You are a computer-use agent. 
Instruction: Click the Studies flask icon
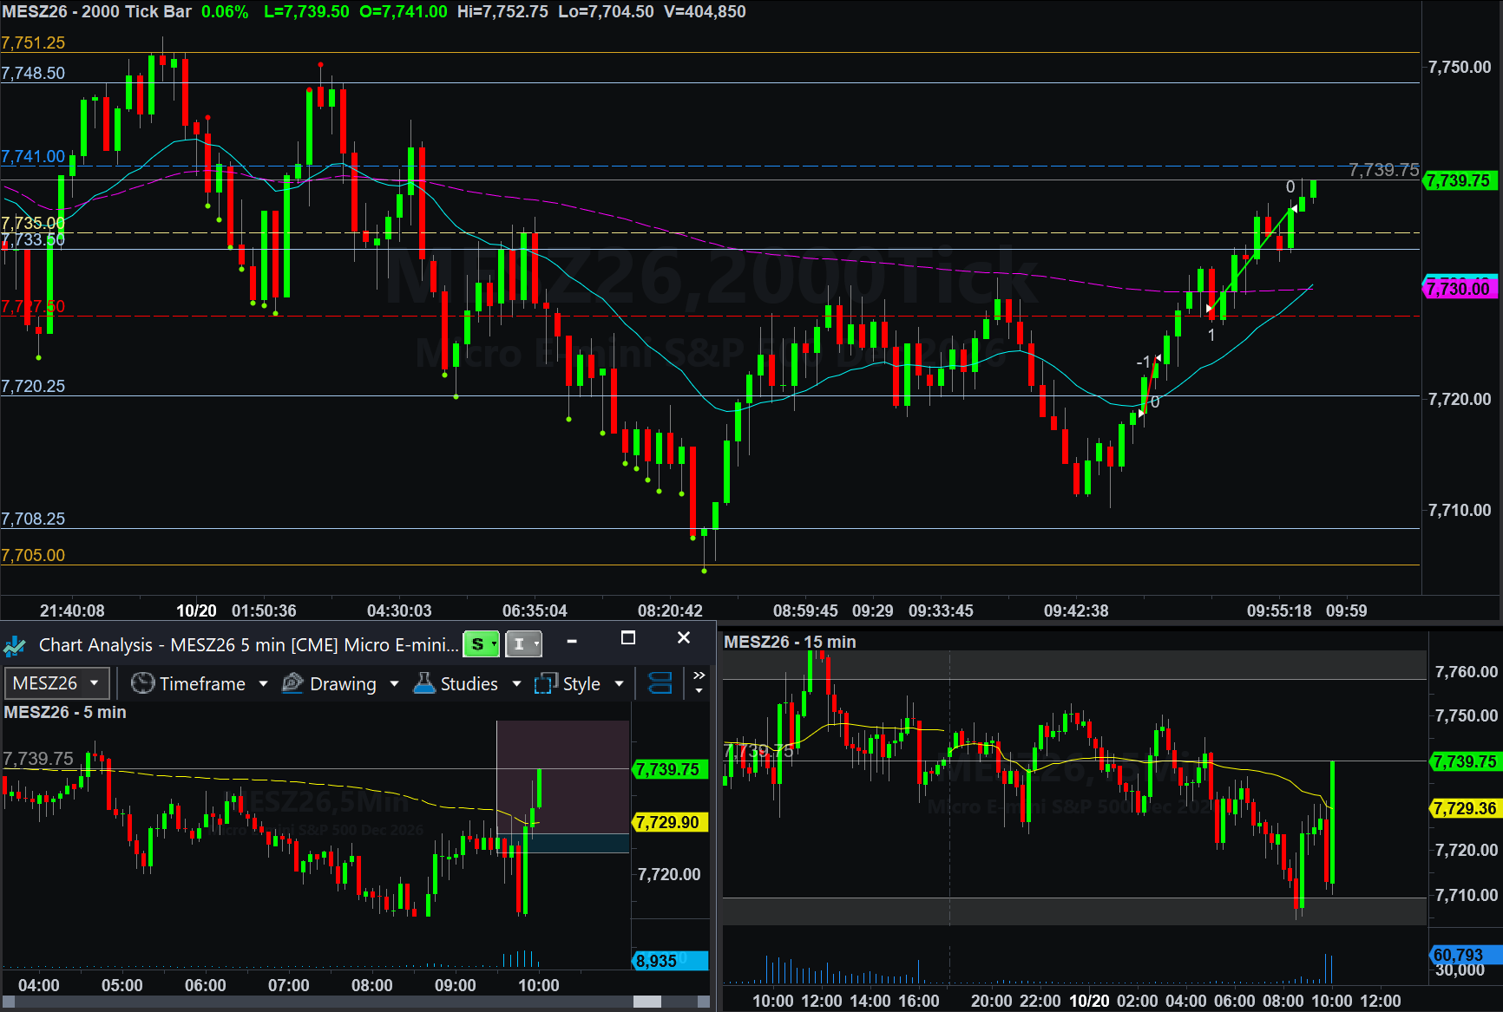click(424, 683)
